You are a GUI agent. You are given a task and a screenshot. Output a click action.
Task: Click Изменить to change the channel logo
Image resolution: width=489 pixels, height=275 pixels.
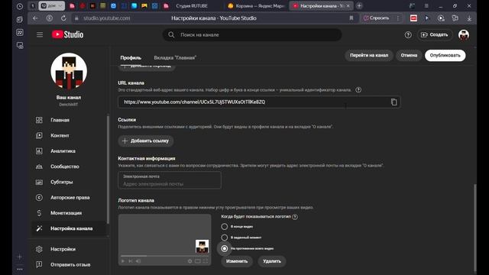click(237, 261)
